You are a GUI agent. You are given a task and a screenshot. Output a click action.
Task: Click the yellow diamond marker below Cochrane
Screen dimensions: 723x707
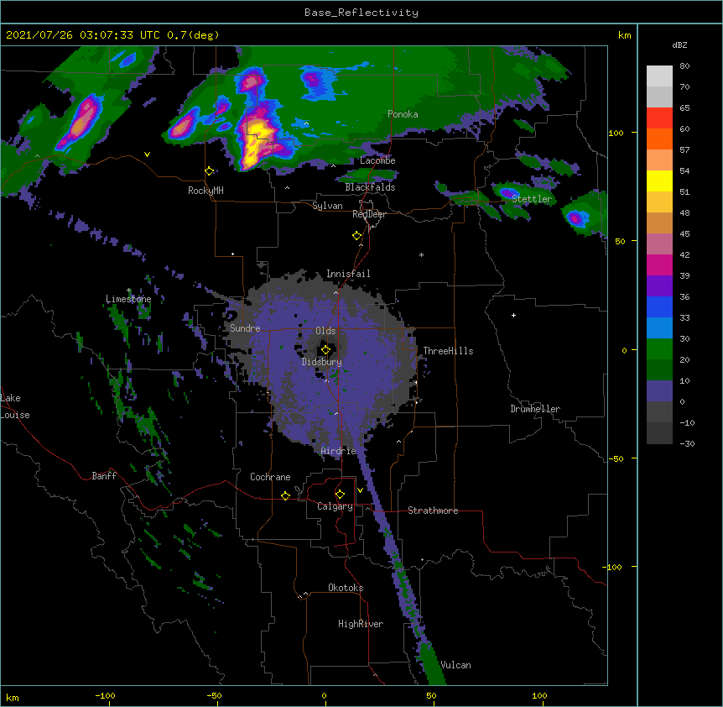click(x=285, y=495)
